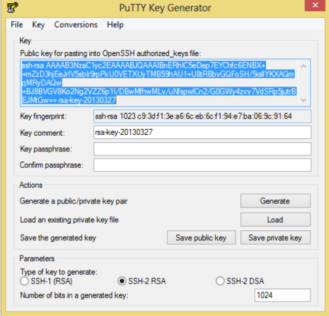
Task: Click the Generate button
Action: [276, 201]
